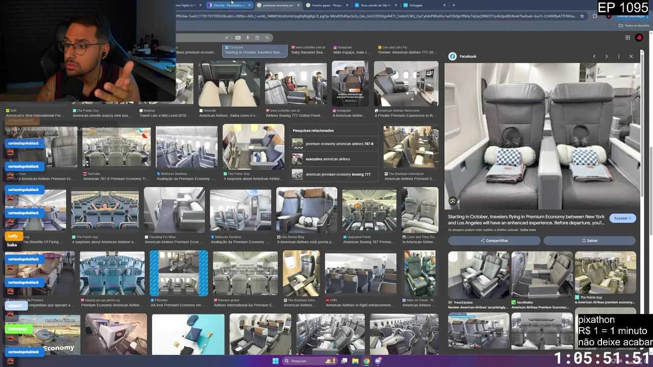Open YouTube 'American 787-8 Premium Economy' result

click(x=116, y=147)
